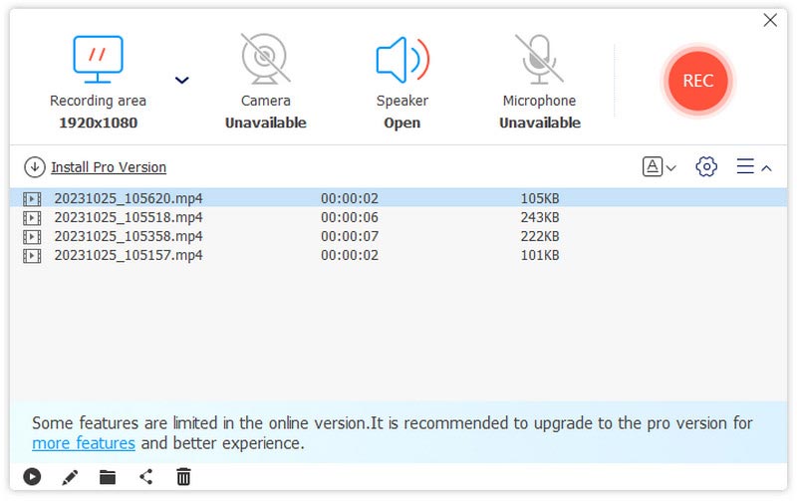Toggle the Microphone icon
This screenshot has width=797, height=501.
pyautogui.click(x=539, y=59)
